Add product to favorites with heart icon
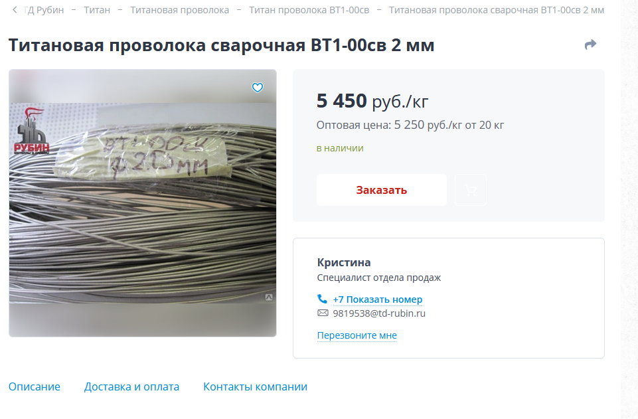The height and width of the screenshot is (419, 638). (x=258, y=88)
